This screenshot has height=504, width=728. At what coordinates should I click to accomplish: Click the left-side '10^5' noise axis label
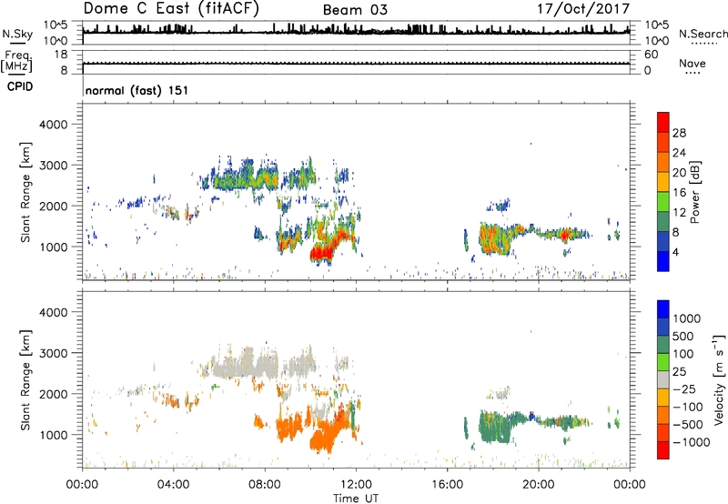point(56,25)
